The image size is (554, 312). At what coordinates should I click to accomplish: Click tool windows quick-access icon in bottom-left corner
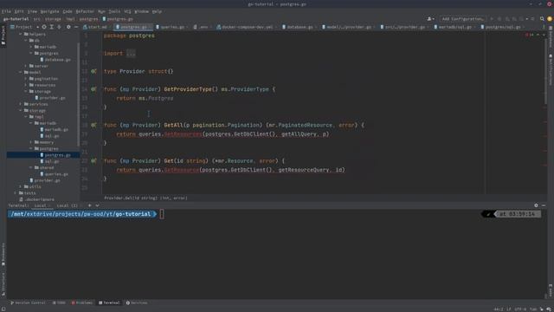click(3, 309)
